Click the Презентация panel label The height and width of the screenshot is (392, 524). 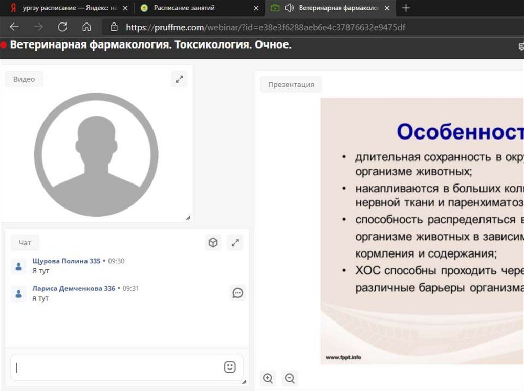pos(291,85)
